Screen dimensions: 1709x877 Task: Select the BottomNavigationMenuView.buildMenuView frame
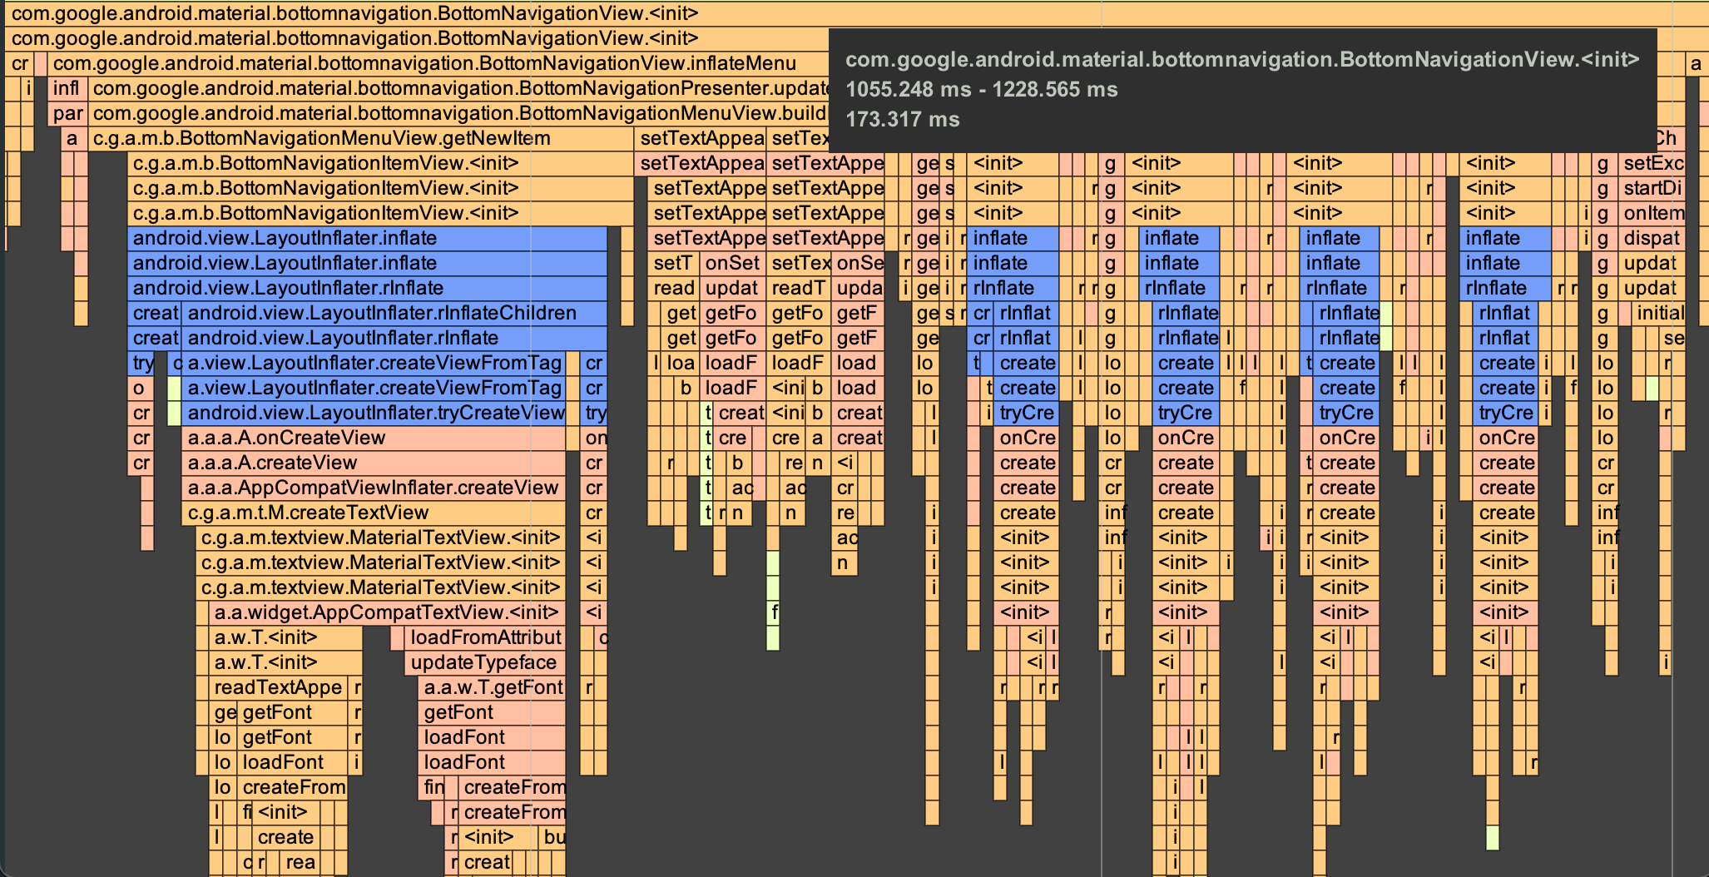[x=416, y=113]
